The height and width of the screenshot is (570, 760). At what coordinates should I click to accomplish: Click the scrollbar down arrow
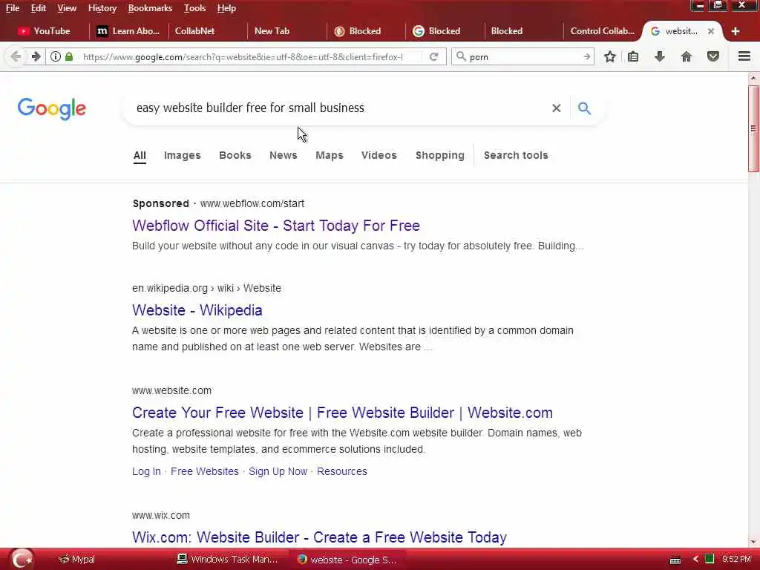point(754,542)
